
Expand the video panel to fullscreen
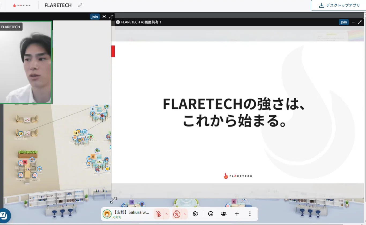point(111,17)
